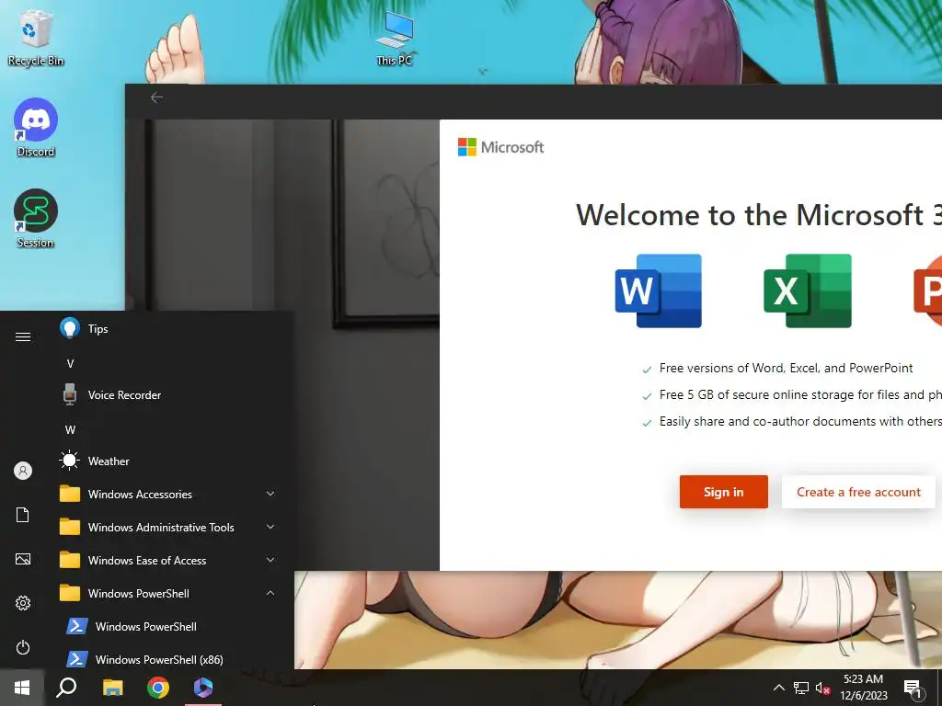Open Settings gear in Start sidebar
The image size is (942, 706).
(x=23, y=603)
